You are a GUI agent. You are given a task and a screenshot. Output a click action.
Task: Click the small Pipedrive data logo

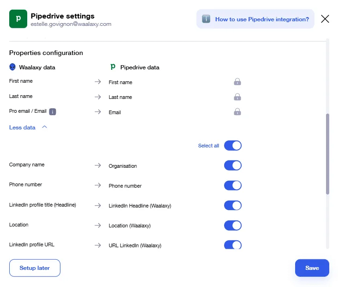[x=113, y=67]
